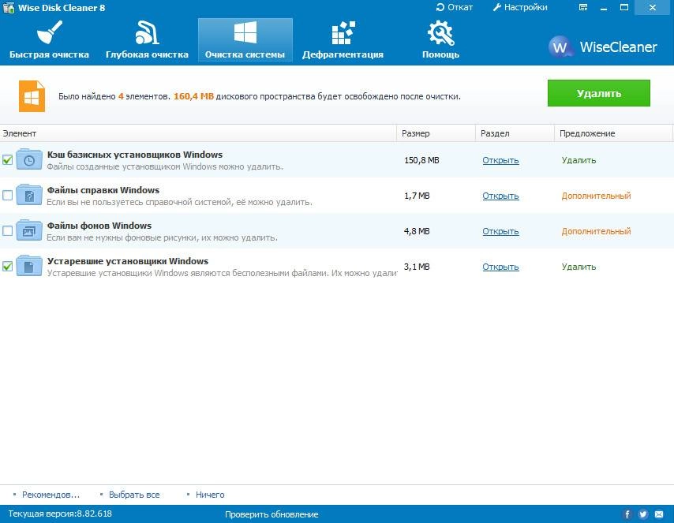This screenshot has width=674, height=523.
Task: Click the wallpaper files folder icon
Action: pyautogui.click(x=29, y=231)
